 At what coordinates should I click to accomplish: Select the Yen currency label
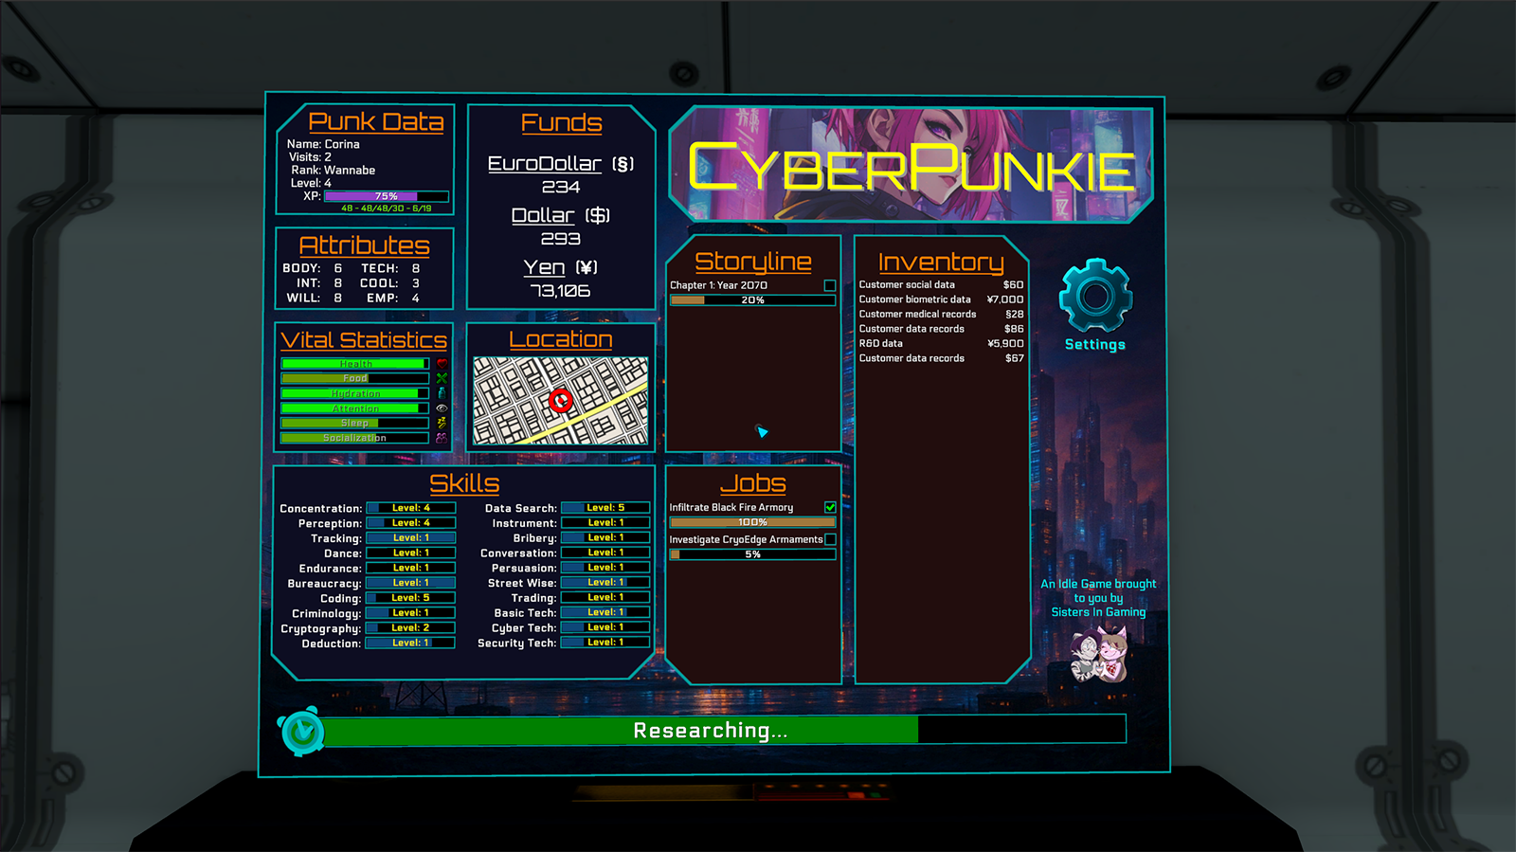pos(561,267)
